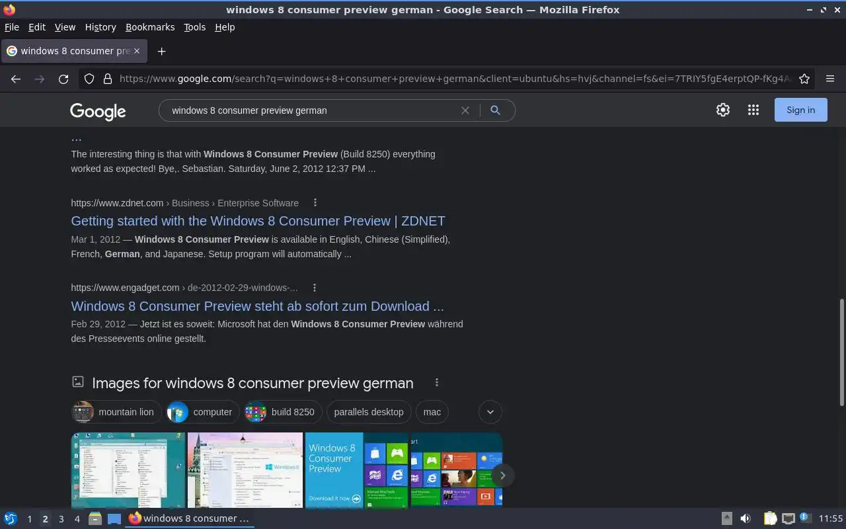Open the Start screen tiles thumbnail

pos(457,470)
